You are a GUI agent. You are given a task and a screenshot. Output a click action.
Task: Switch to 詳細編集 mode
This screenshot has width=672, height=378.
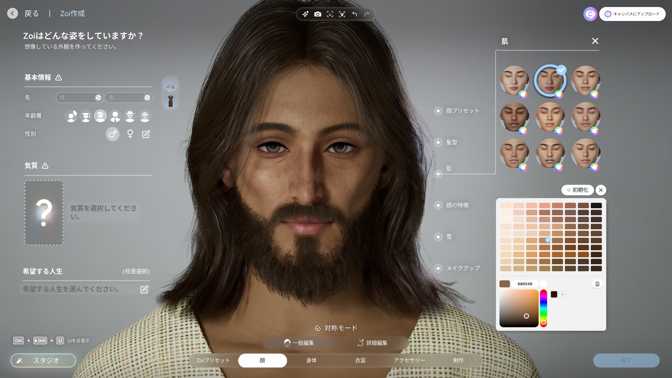(373, 343)
